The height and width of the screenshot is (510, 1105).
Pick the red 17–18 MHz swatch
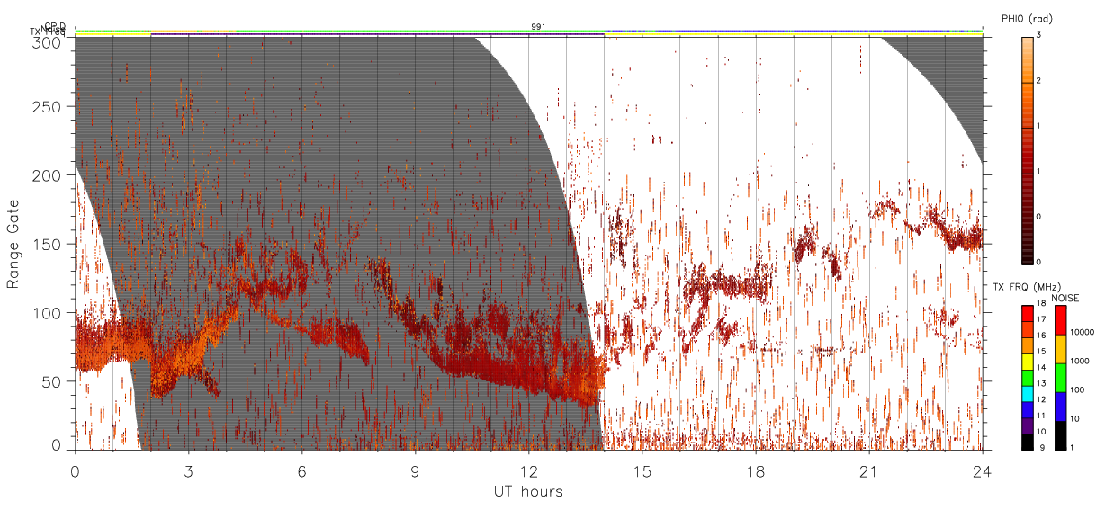pos(1027,313)
